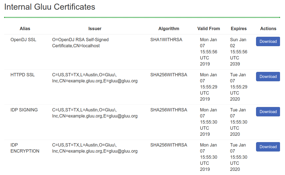The width and height of the screenshot is (285, 175).
Task: Download the OpenDJ SSL certificate
Action: [268, 41]
